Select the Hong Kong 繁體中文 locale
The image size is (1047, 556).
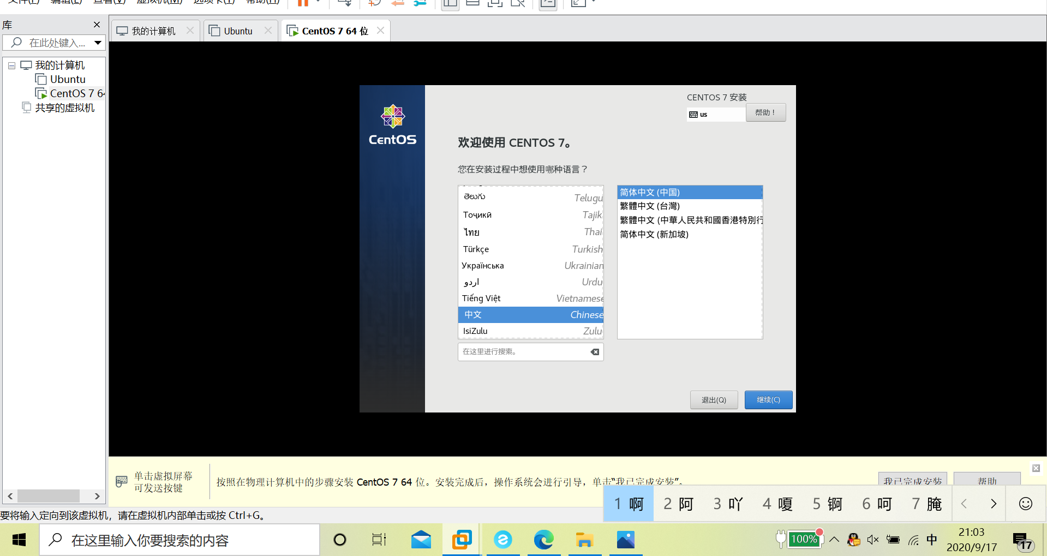pos(690,220)
